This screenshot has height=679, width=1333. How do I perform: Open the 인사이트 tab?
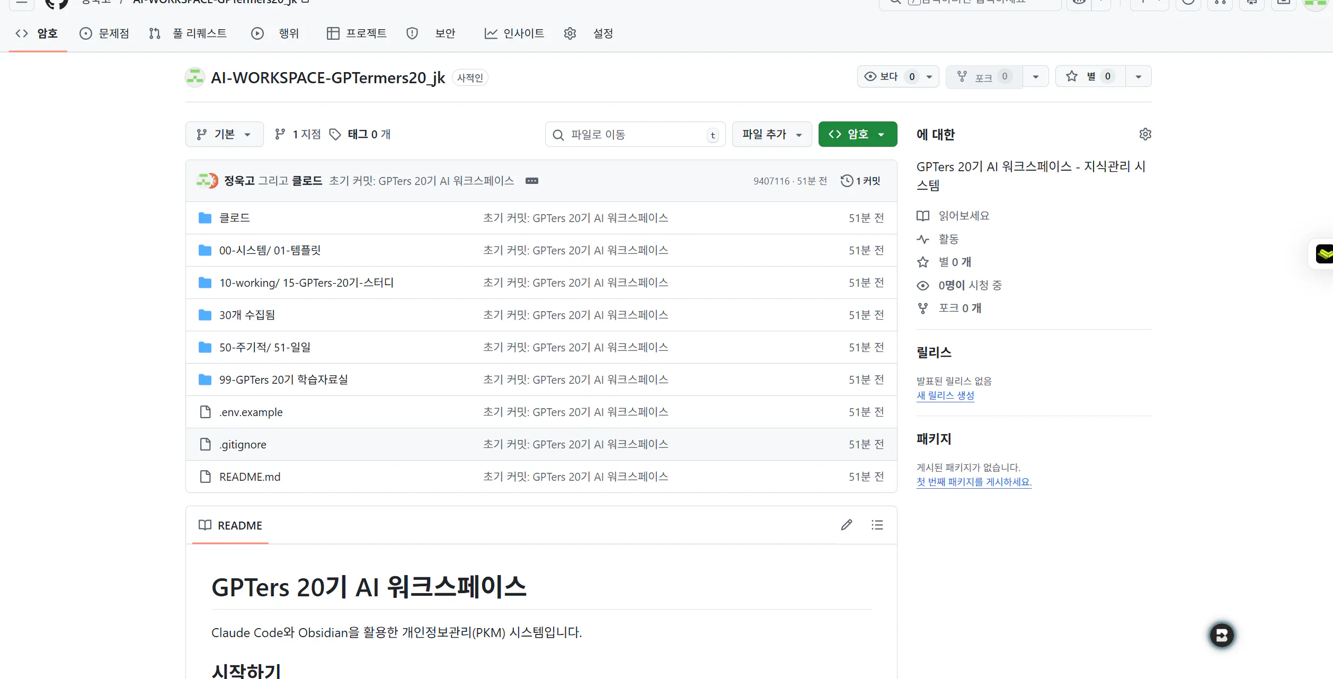(x=514, y=33)
